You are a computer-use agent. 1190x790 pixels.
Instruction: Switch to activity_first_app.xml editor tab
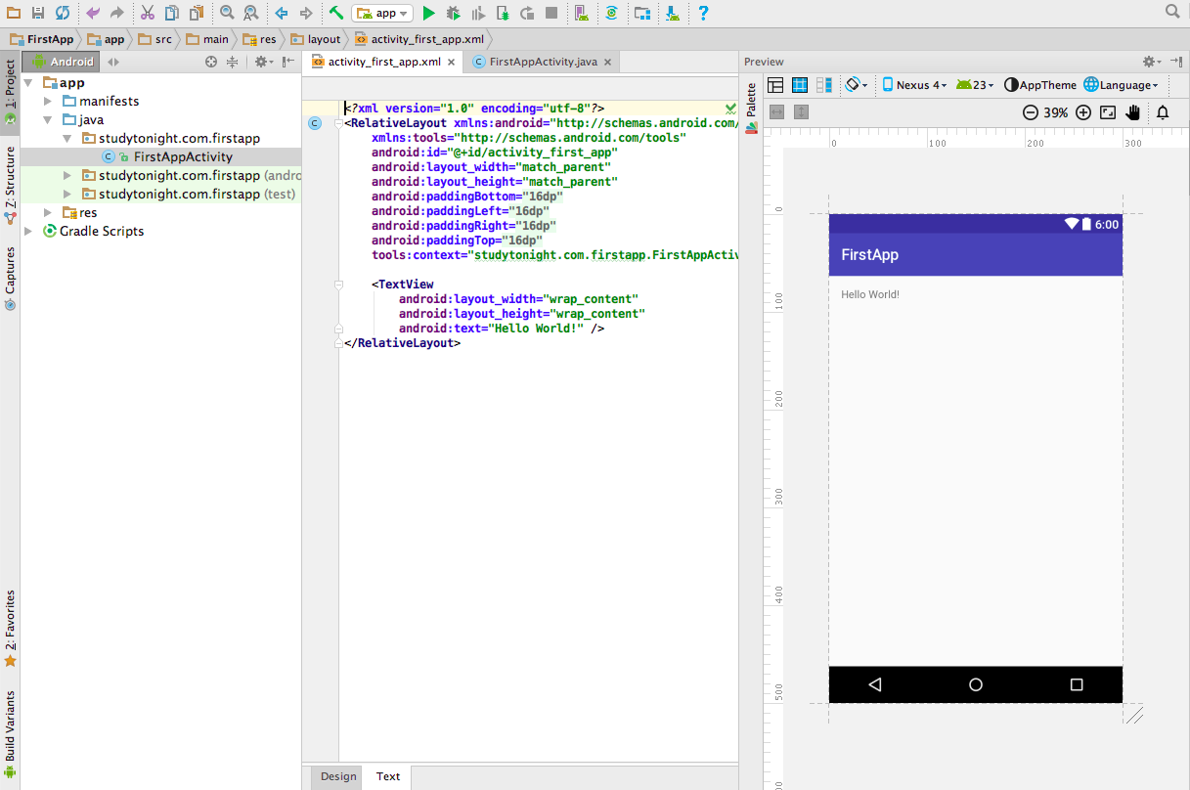tap(384, 61)
